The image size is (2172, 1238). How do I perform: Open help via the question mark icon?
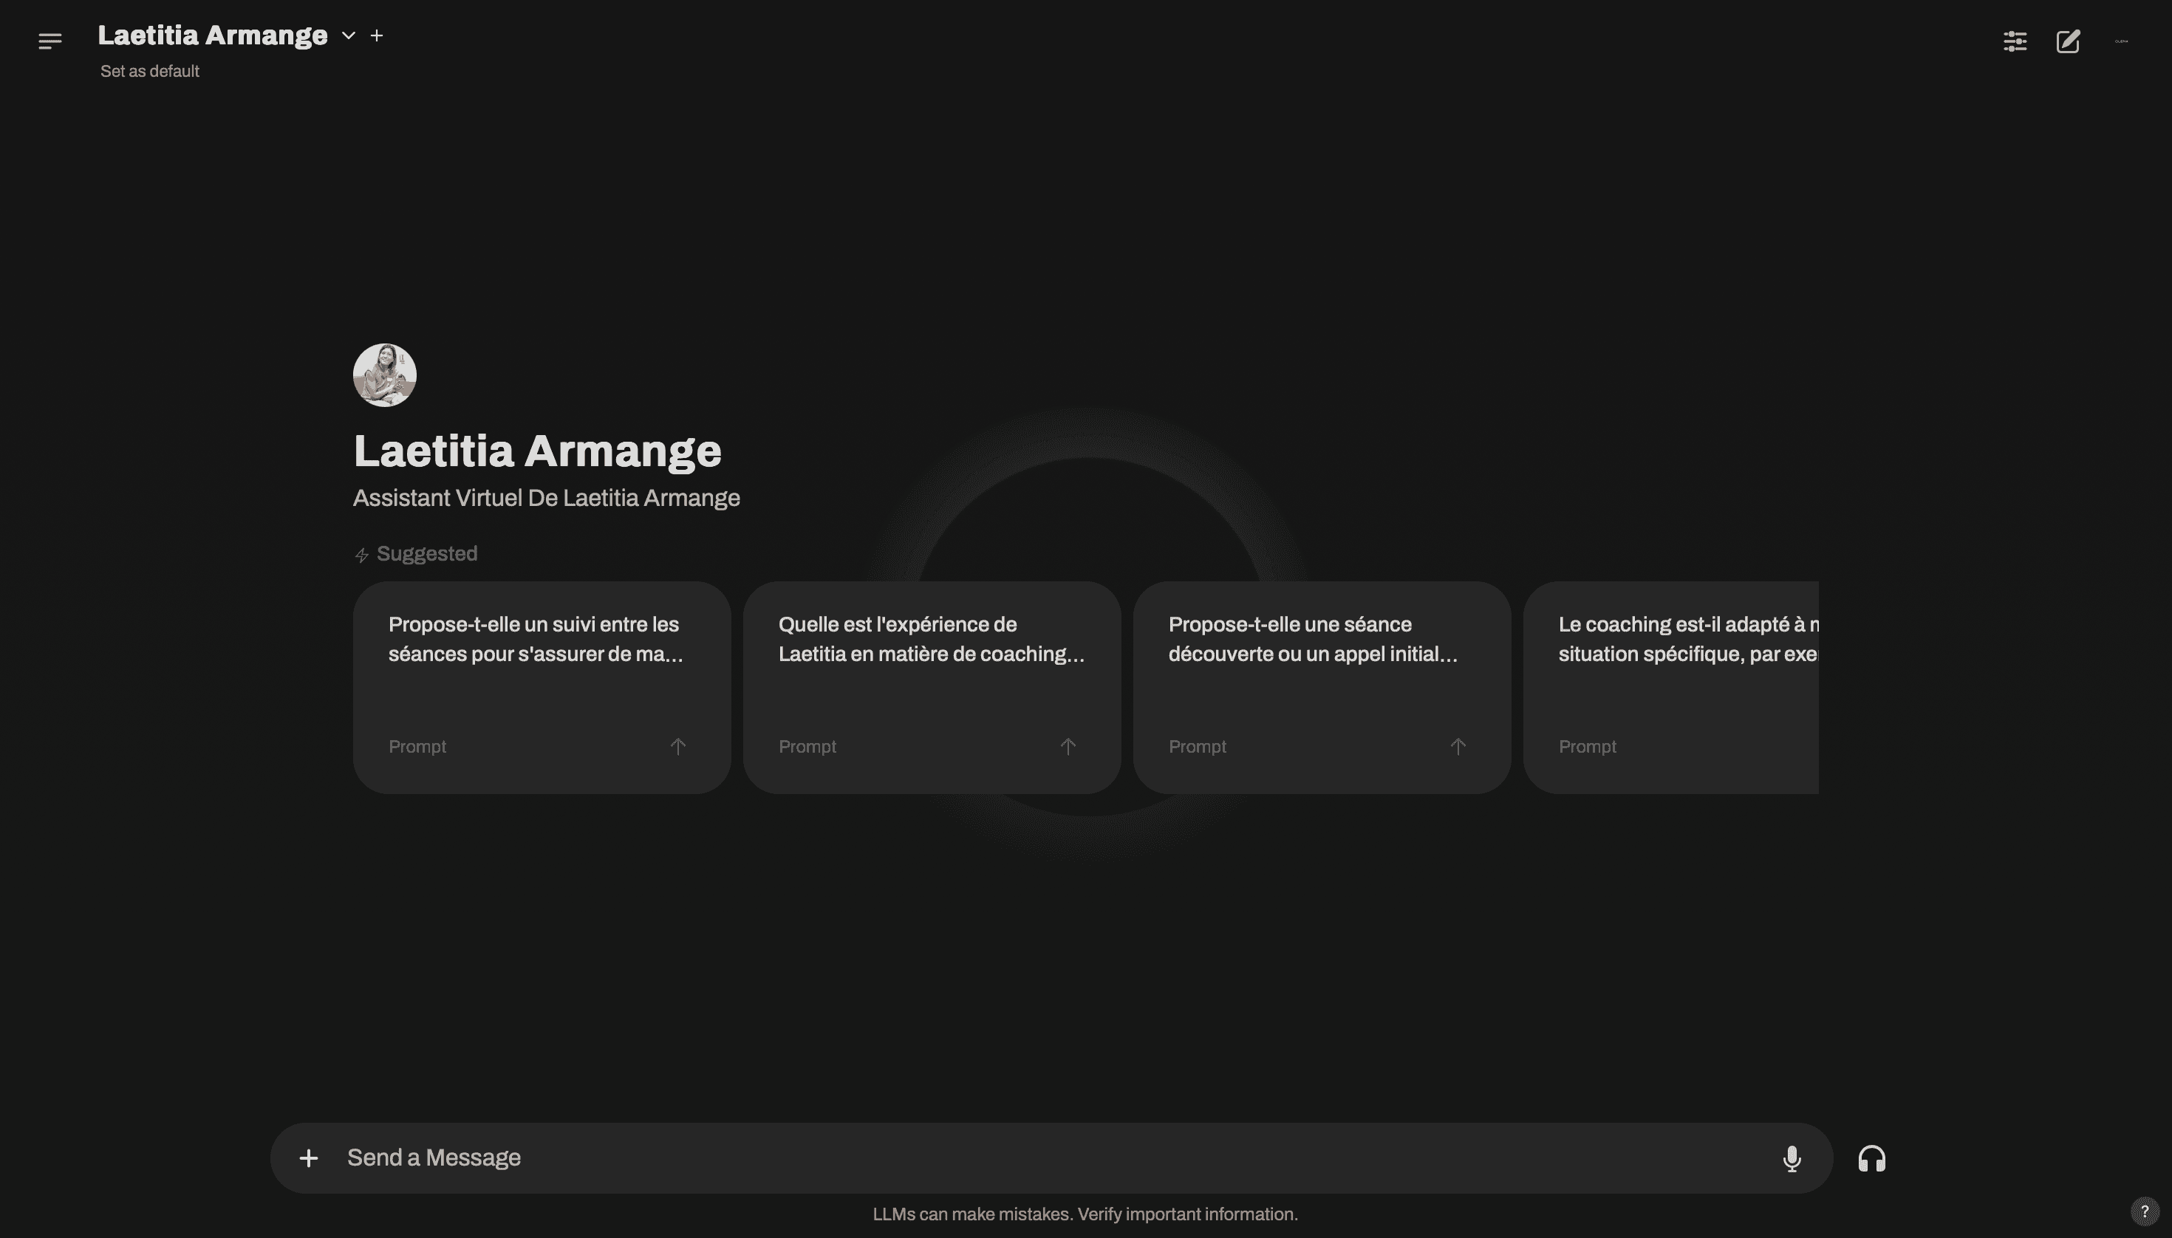[x=2146, y=1210]
